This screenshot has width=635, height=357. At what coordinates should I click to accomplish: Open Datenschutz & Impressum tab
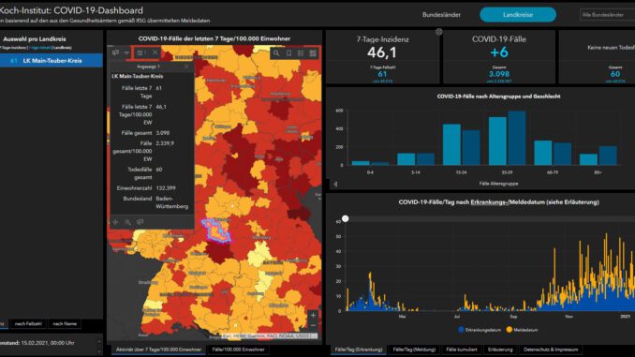(551, 350)
